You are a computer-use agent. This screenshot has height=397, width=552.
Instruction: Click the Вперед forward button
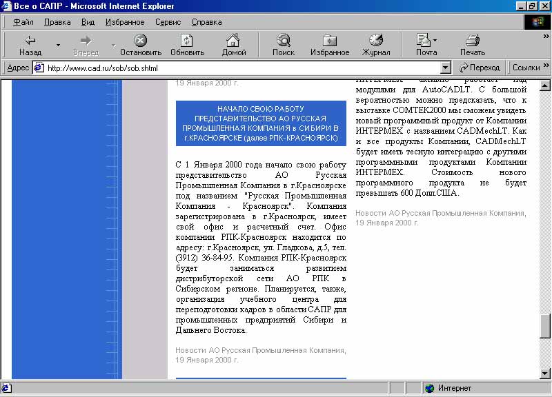(x=86, y=45)
